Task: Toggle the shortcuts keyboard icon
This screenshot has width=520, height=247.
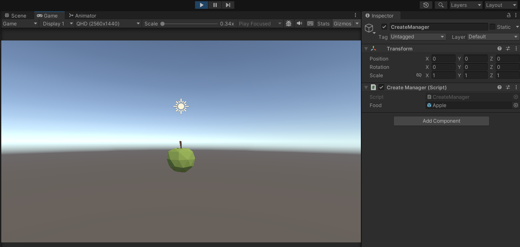Action: (x=310, y=24)
